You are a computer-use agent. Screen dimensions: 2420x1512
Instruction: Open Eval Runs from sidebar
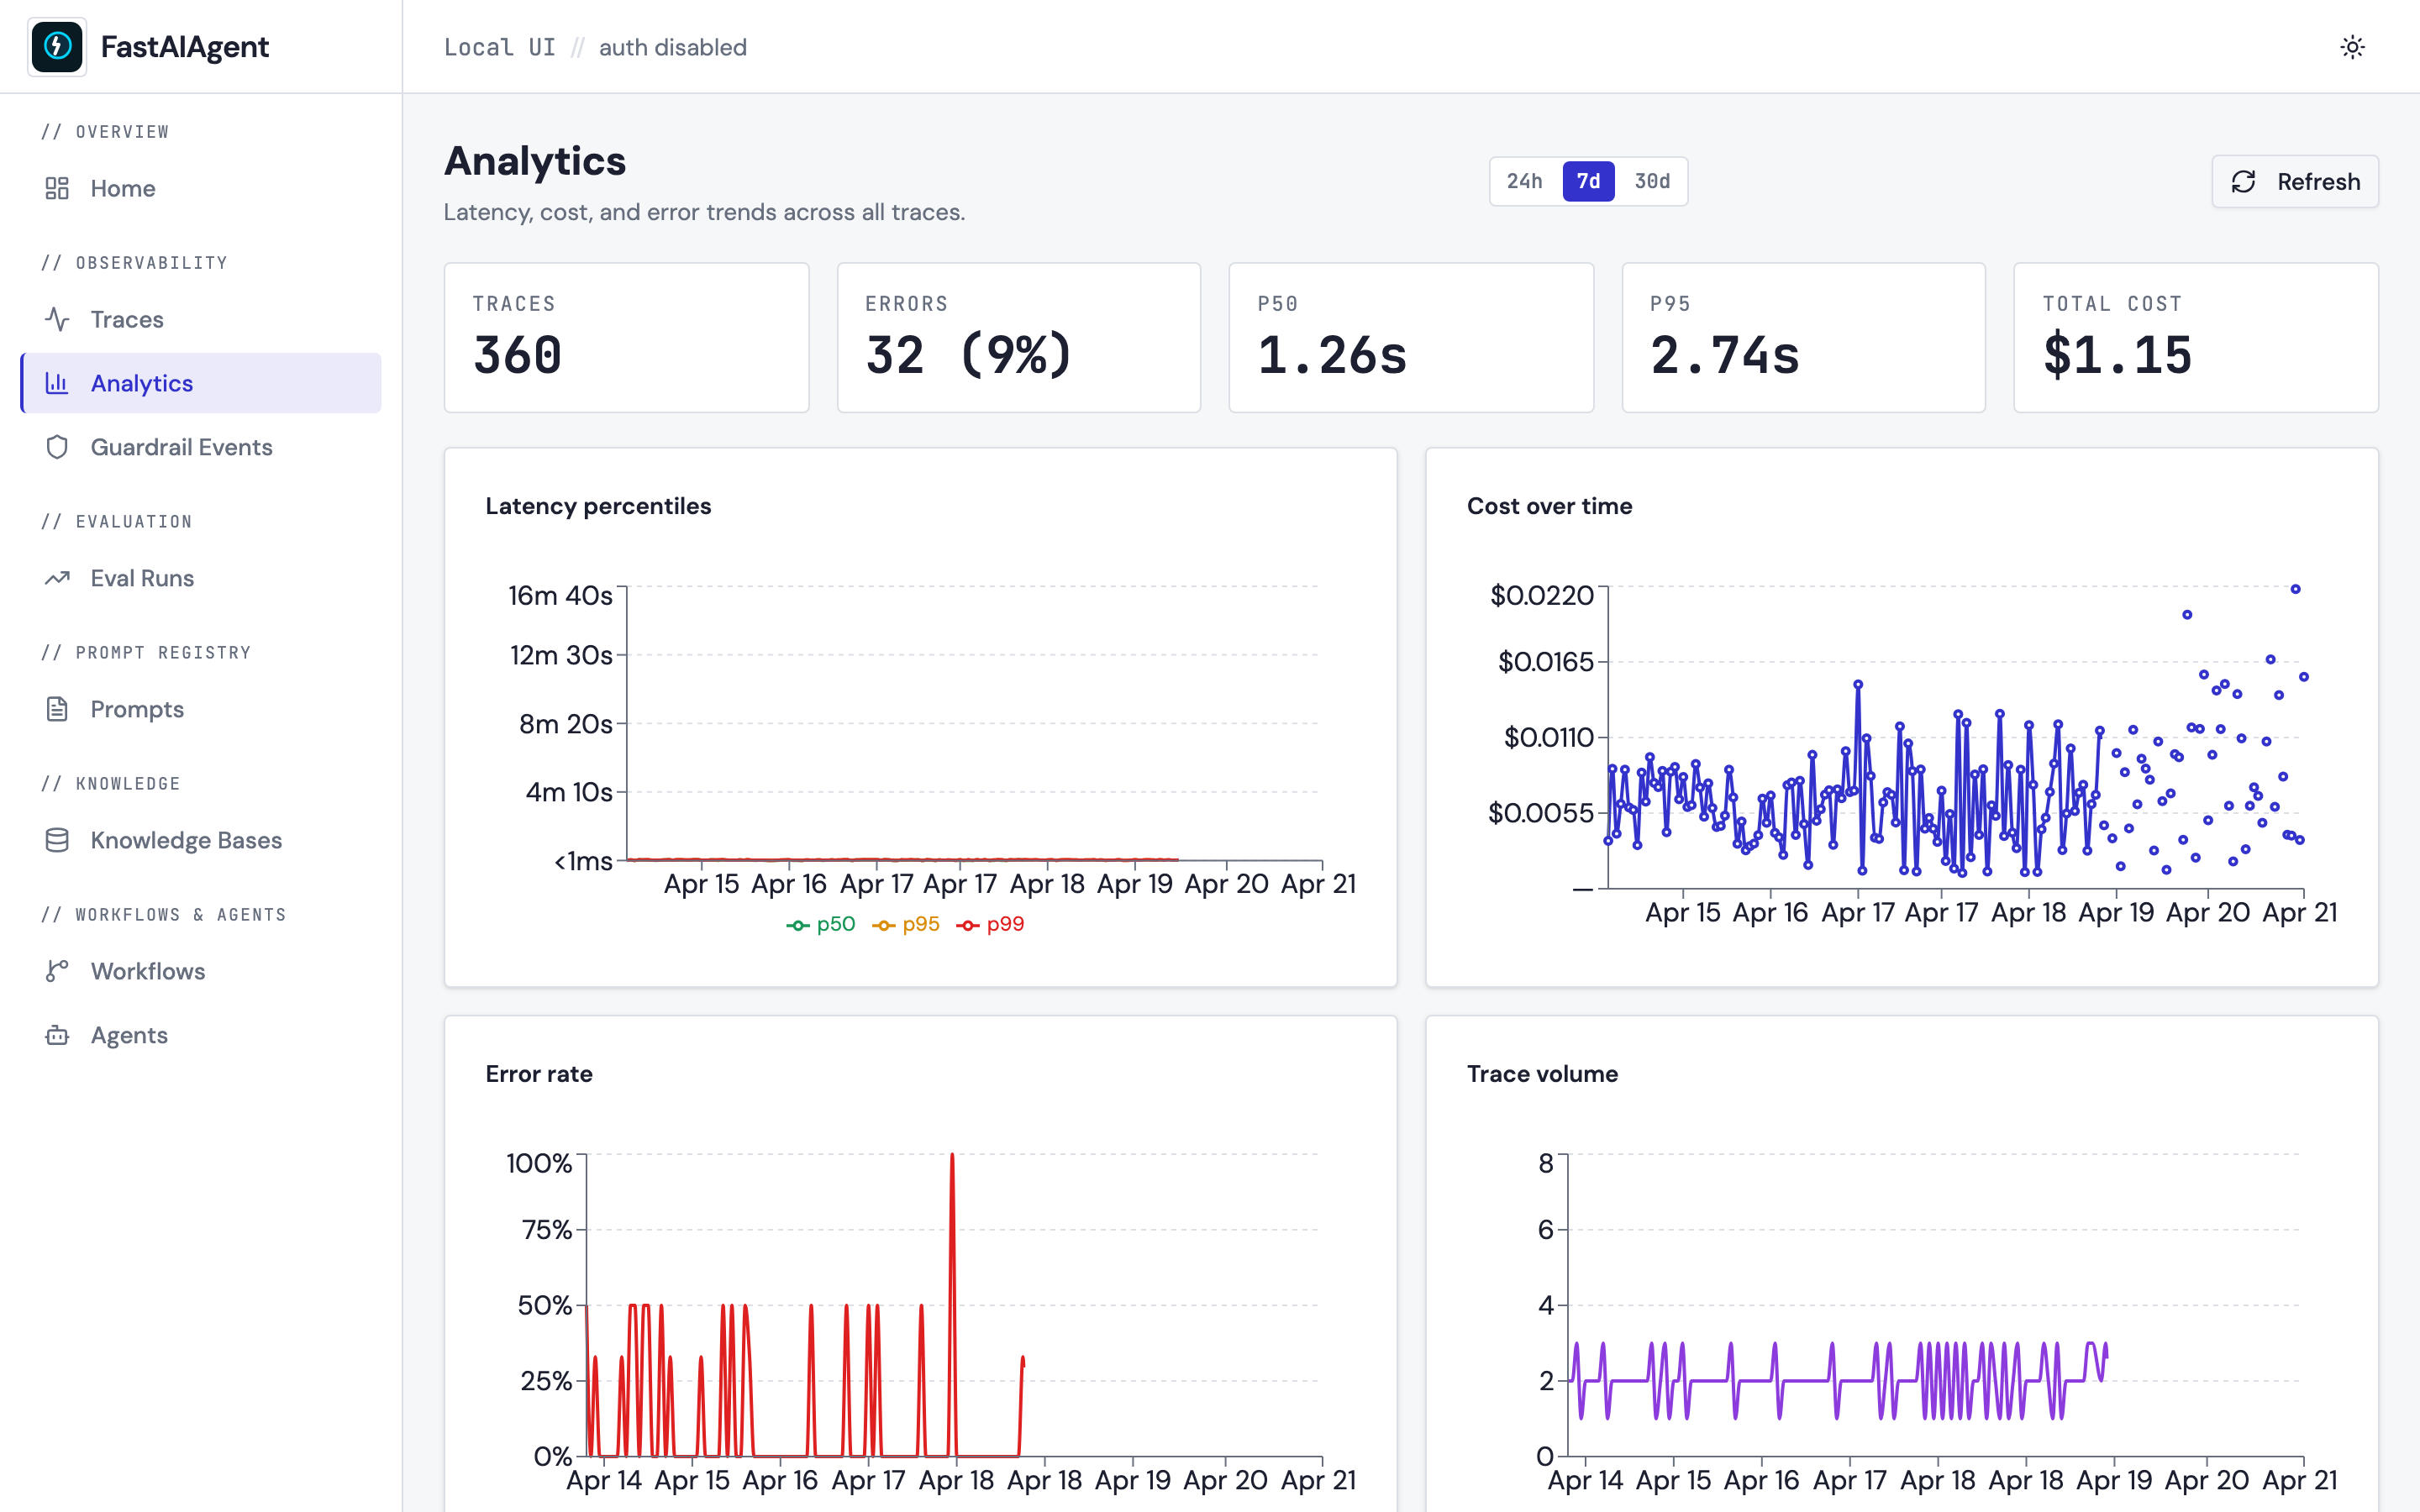click(201, 578)
